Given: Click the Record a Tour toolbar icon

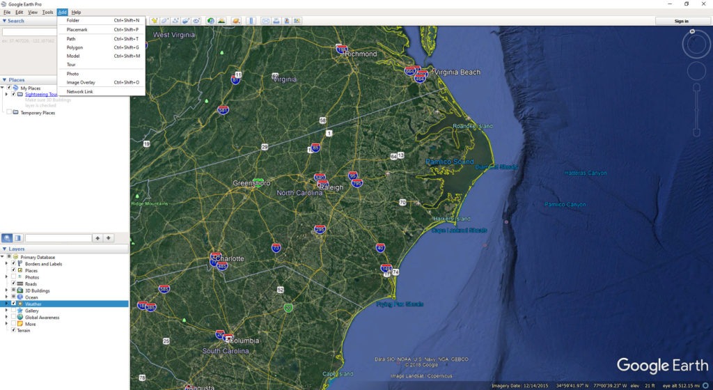Looking at the screenshot, I should click(196, 21).
